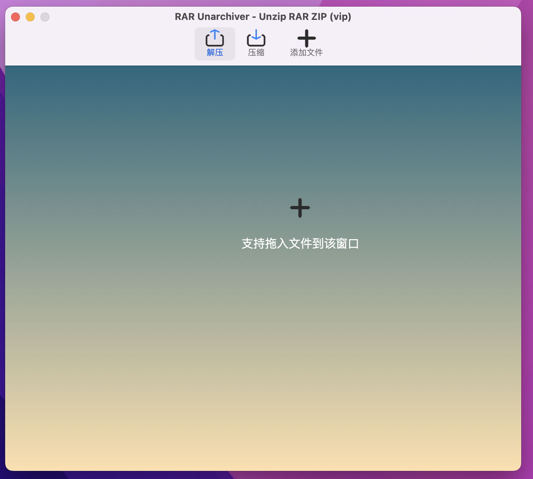This screenshot has height=479, width=533.
Task: Click the 添加文件 plus icon in toolbar
Action: point(306,38)
